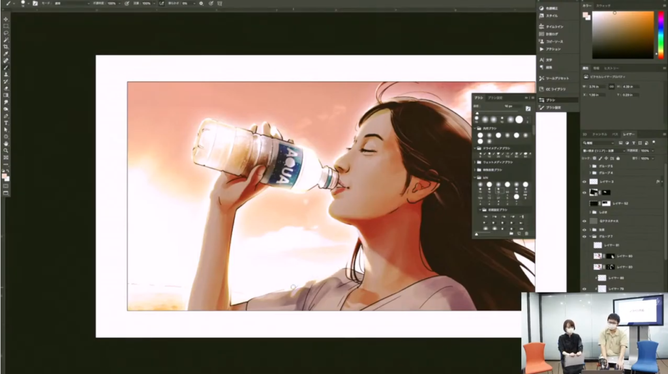Open the layer filter kind dropdown
Image resolution: width=668 pixels, height=374 pixels.
point(598,143)
